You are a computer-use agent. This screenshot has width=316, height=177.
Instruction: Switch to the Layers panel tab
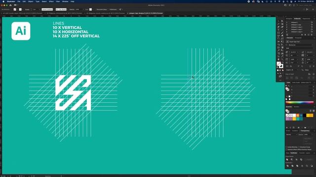coord(308,153)
